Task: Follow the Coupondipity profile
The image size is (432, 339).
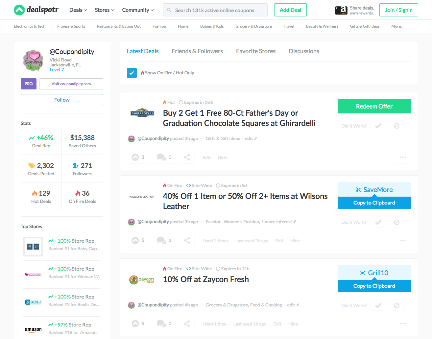Action: [62, 100]
